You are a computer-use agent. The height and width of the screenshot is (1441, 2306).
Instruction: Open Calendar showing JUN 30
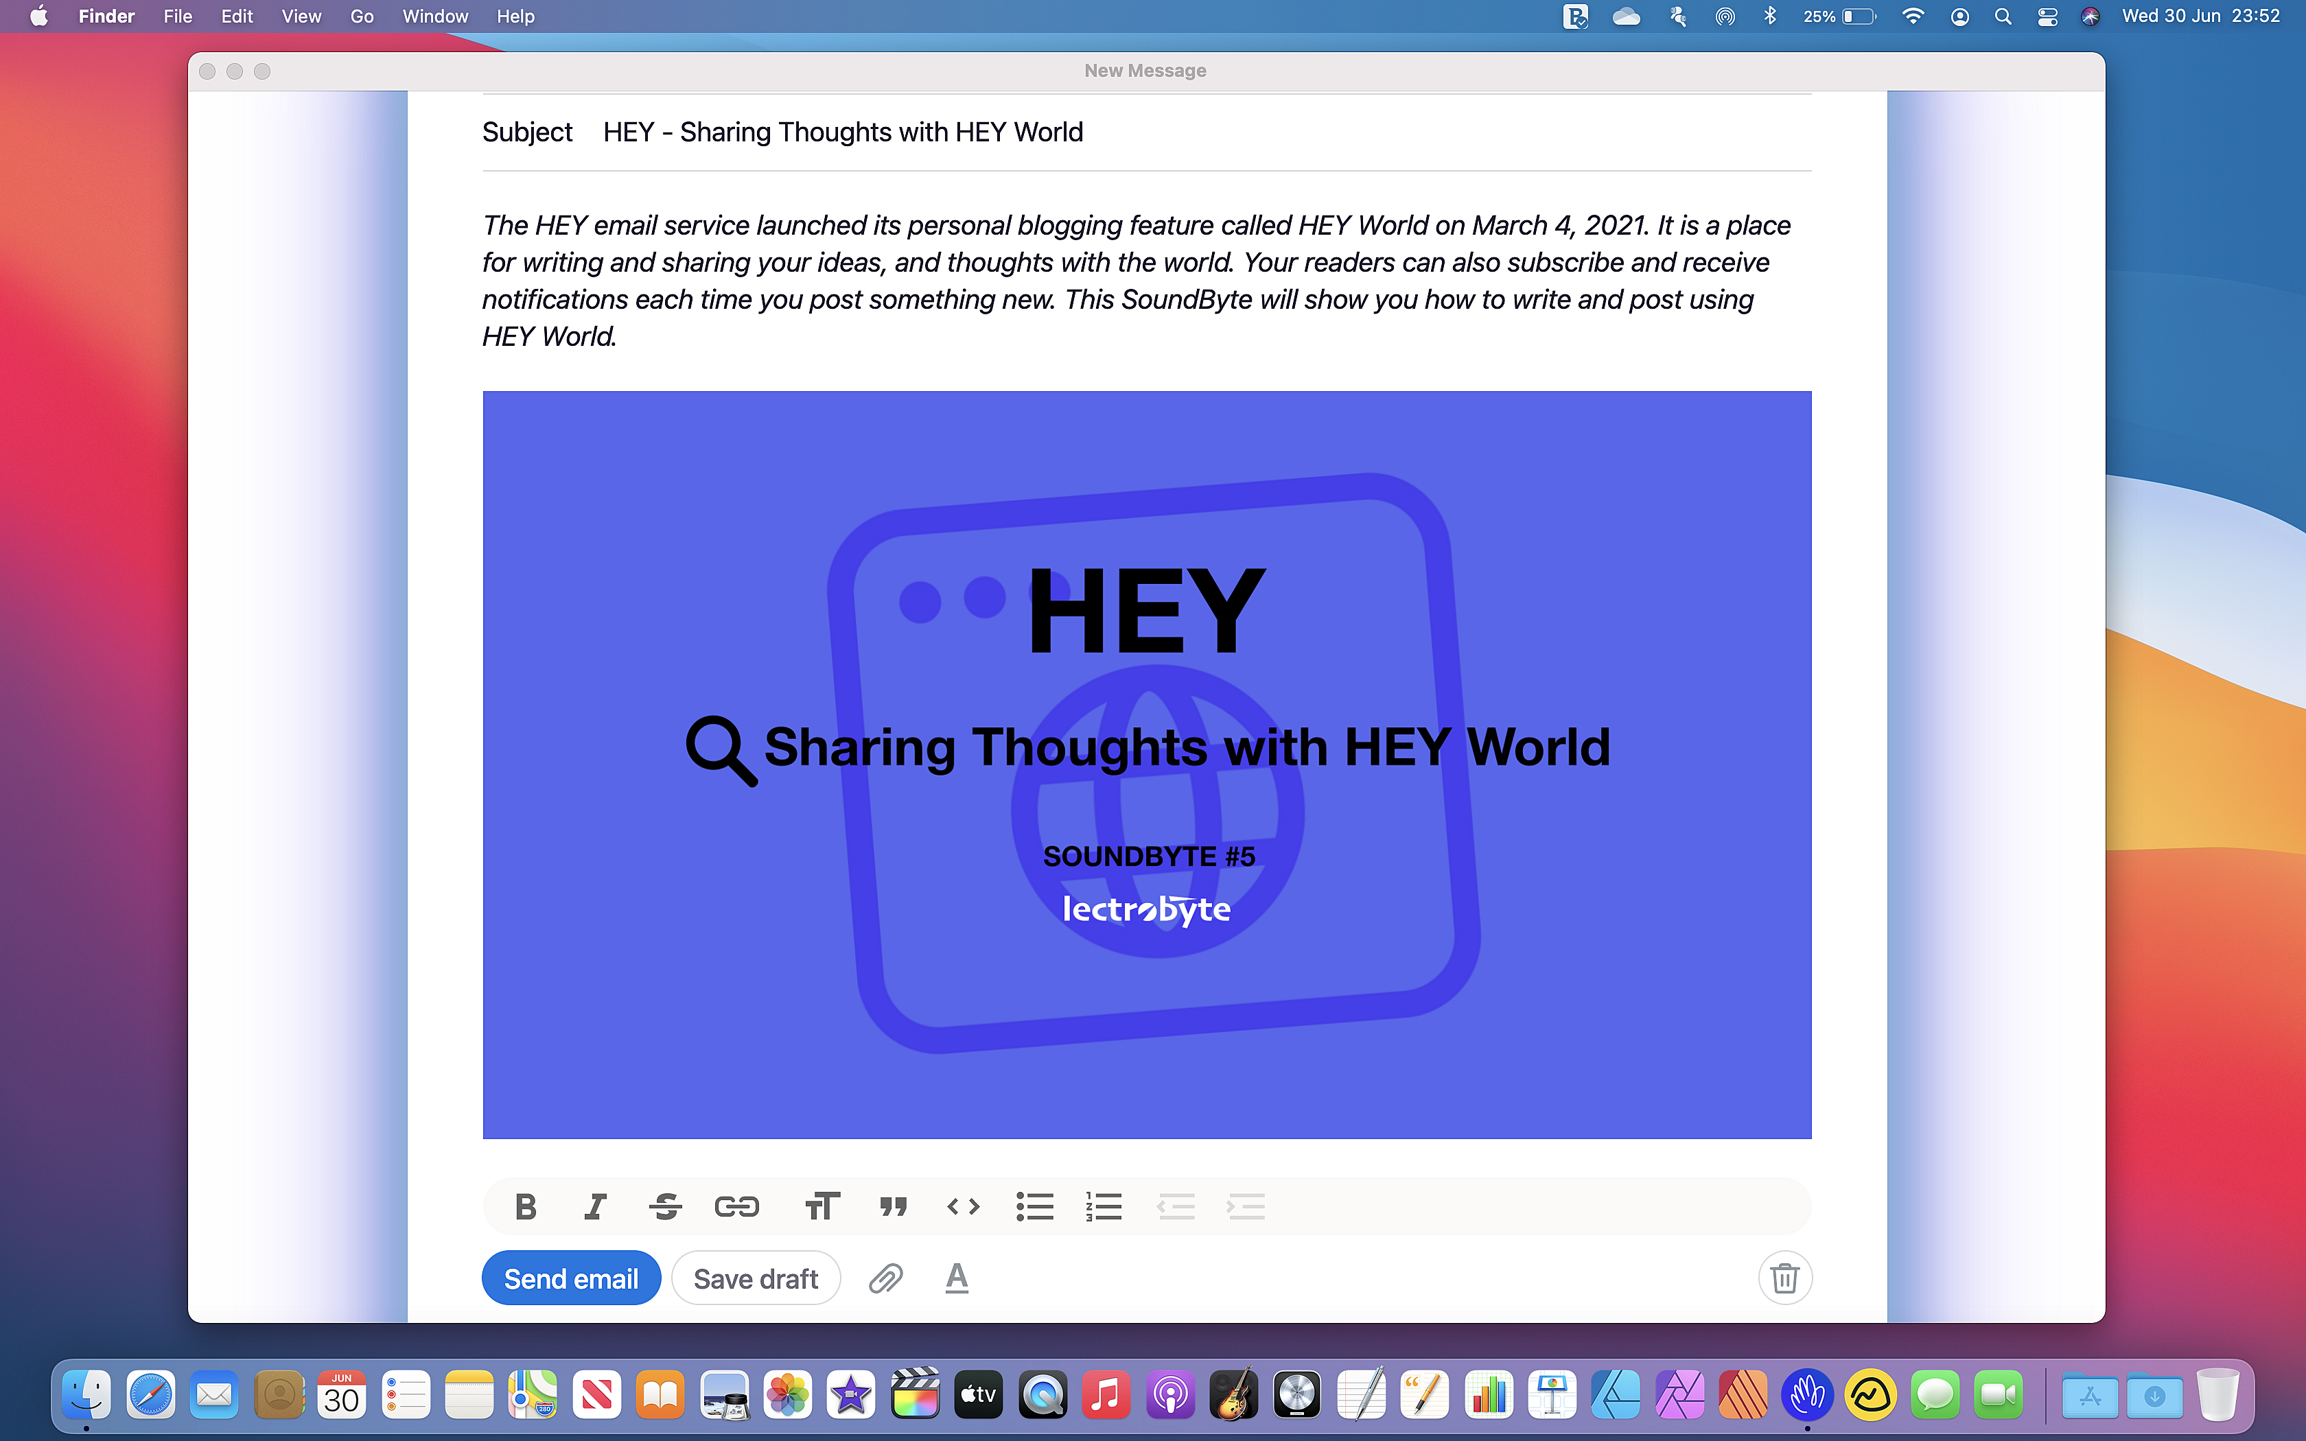coord(341,1395)
